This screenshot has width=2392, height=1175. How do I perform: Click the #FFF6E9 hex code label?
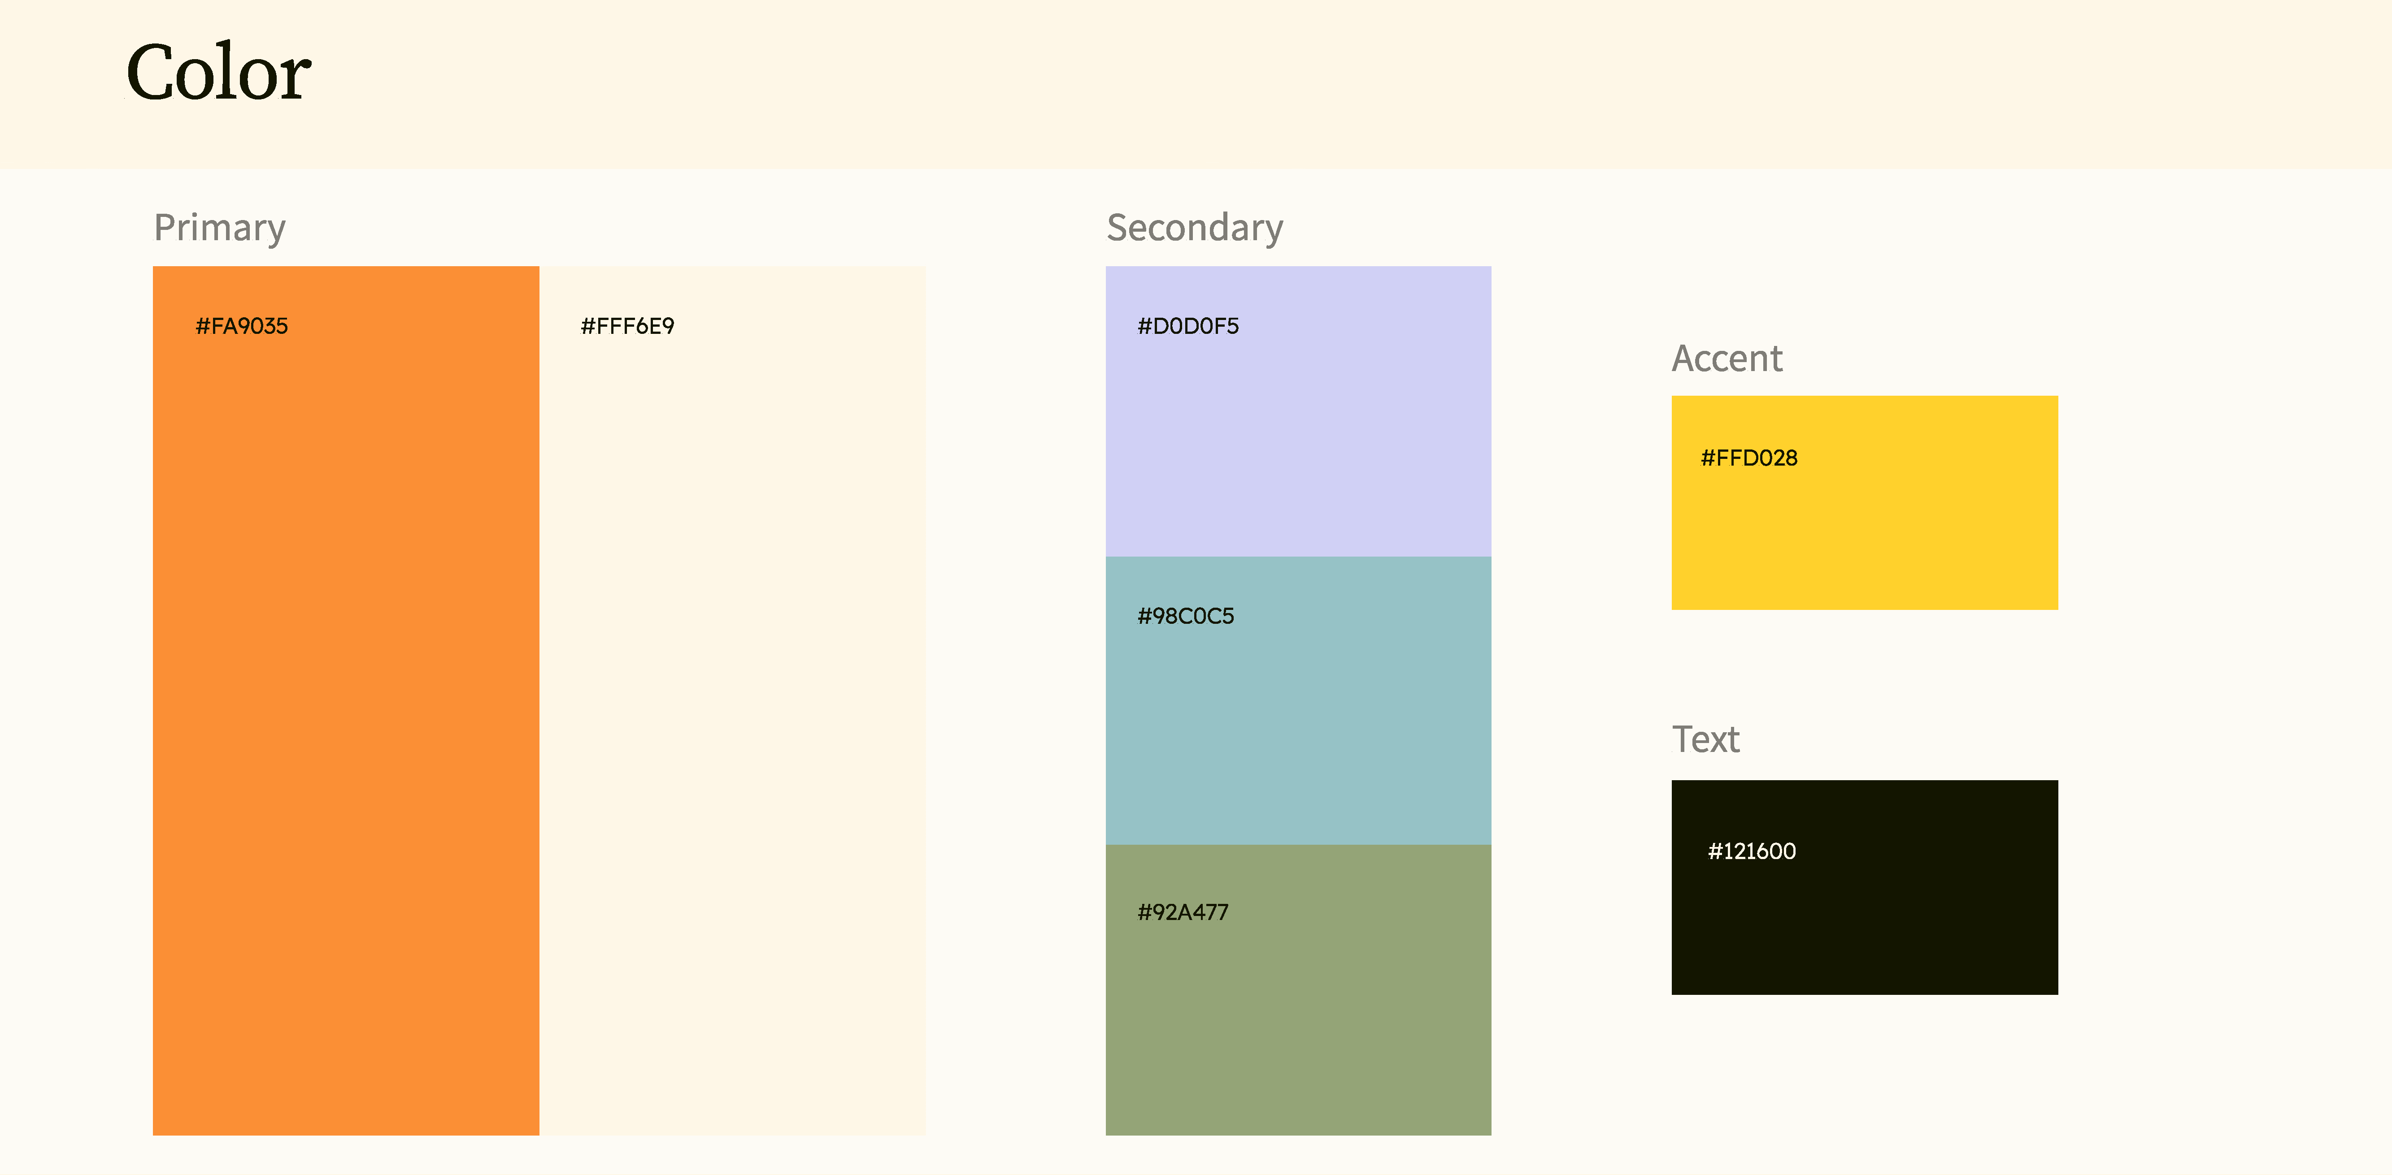(x=628, y=327)
